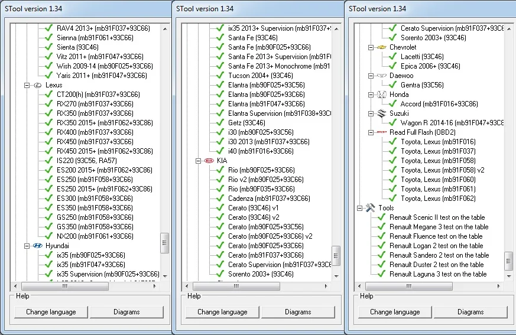The image size is (516, 335).
Task: Select RX350 2015+ (mb91F062+93C86)
Action: click(x=105, y=123)
